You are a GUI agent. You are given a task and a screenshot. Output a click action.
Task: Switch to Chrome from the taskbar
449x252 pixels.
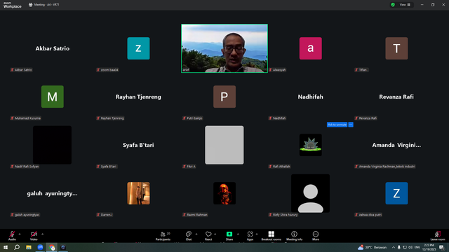tap(52, 247)
